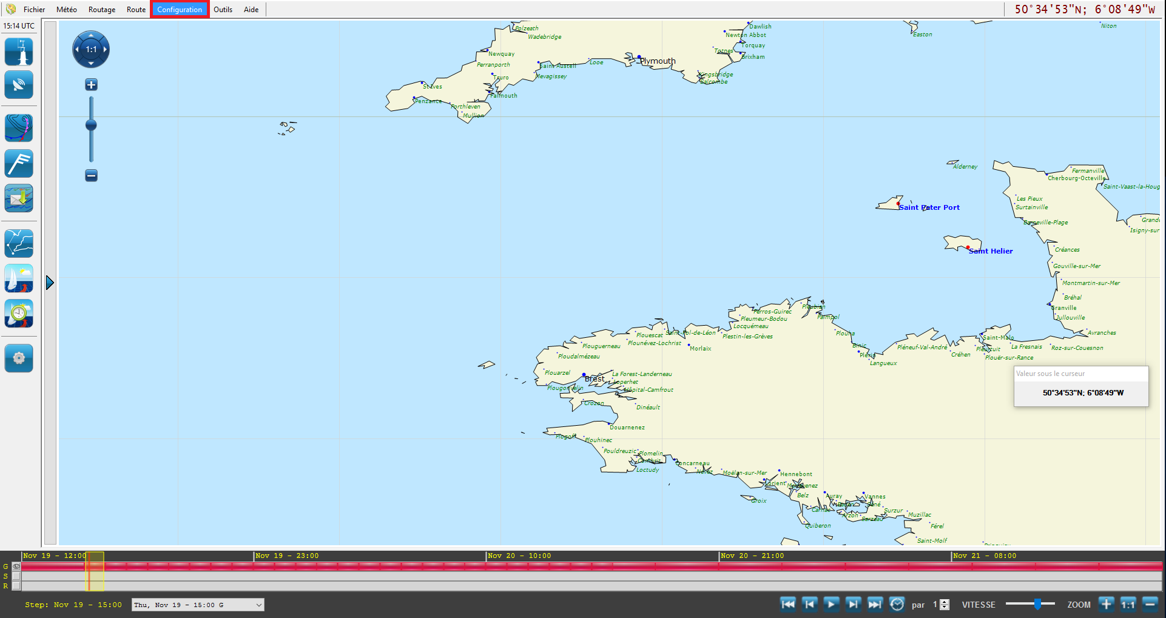This screenshot has width=1166, height=618.
Task: Expand the left side panel arrow
Action: tap(50, 283)
